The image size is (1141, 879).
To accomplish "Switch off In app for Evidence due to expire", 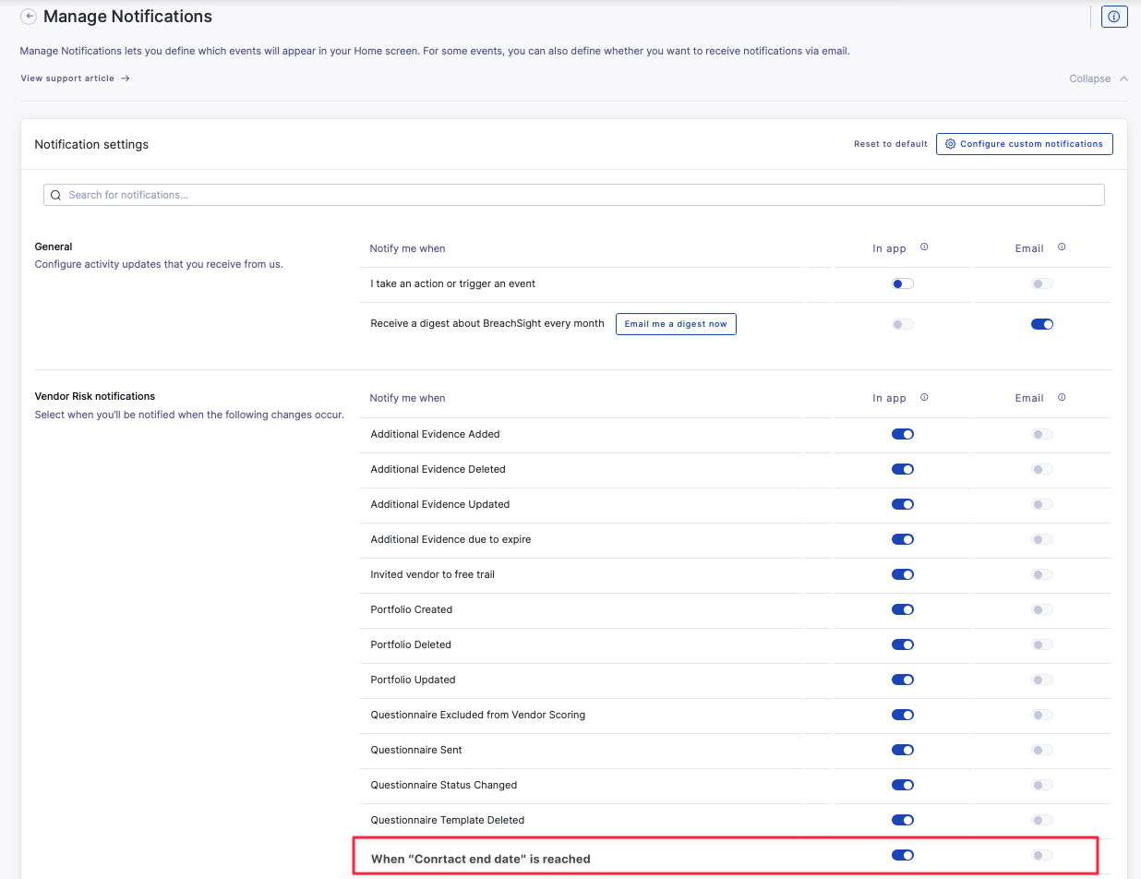I will [903, 539].
